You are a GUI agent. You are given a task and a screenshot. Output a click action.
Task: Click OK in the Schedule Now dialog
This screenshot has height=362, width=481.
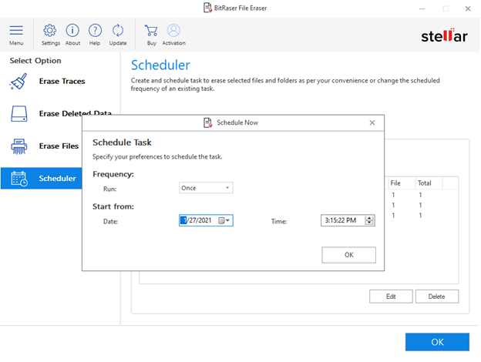pos(348,255)
